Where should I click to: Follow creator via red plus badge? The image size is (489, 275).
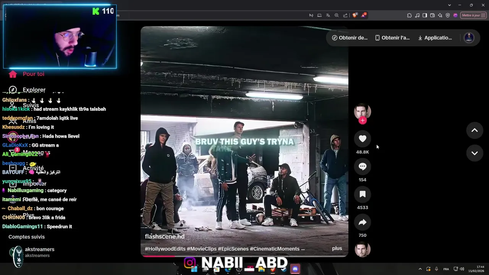[363, 120]
